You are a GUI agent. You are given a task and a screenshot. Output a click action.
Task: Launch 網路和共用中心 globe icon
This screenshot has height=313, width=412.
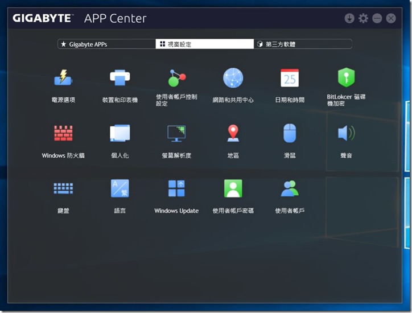(x=233, y=78)
